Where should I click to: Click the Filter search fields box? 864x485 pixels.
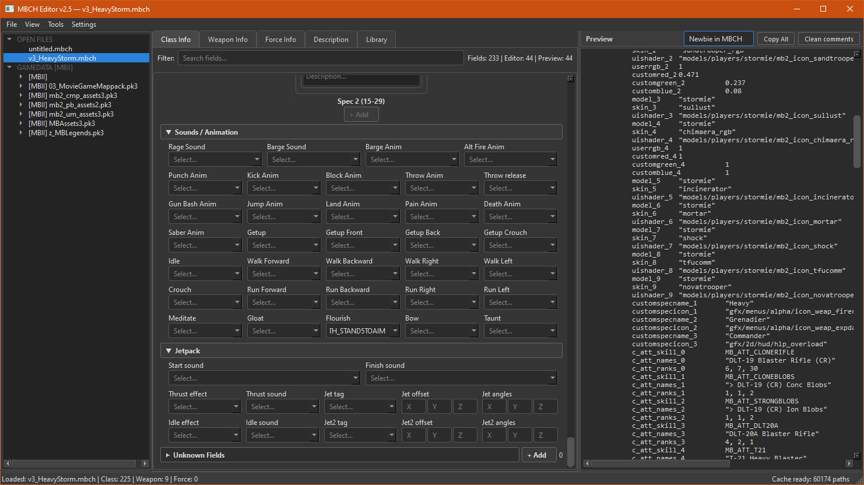click(x=321, y=58)
